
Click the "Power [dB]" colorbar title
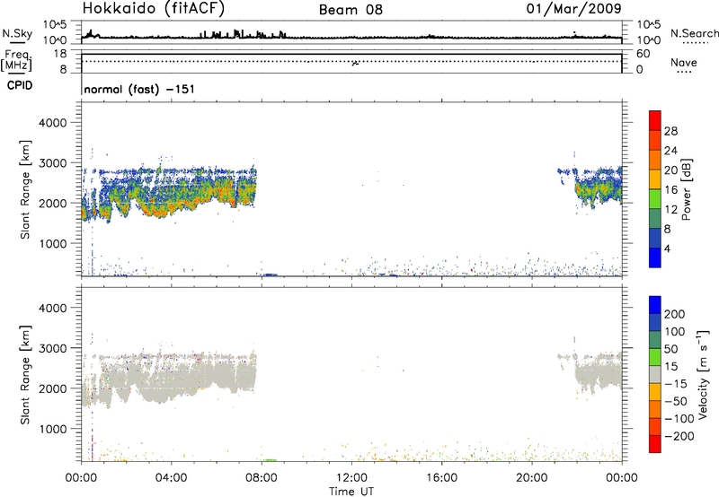(x=686, y=189)
